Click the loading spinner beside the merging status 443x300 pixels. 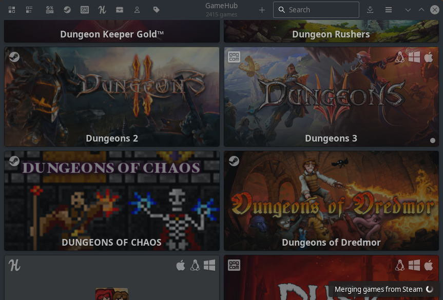430,289
